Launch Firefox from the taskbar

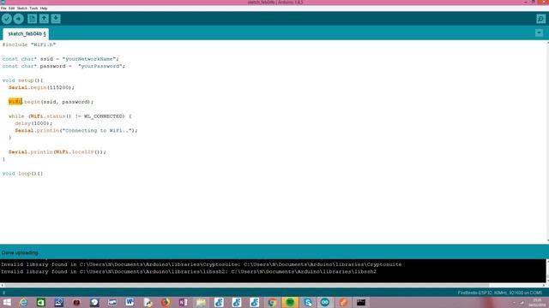[x=166, y=302]
